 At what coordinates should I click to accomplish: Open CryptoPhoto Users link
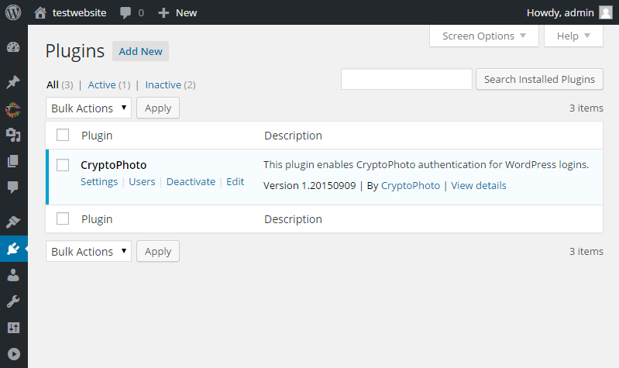pyautogui.click(x=142, y=181)
